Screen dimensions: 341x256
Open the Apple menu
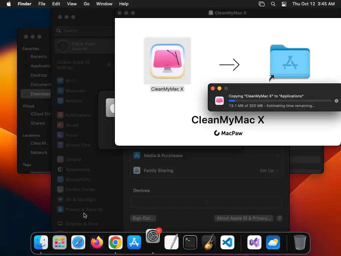point(9,4)
